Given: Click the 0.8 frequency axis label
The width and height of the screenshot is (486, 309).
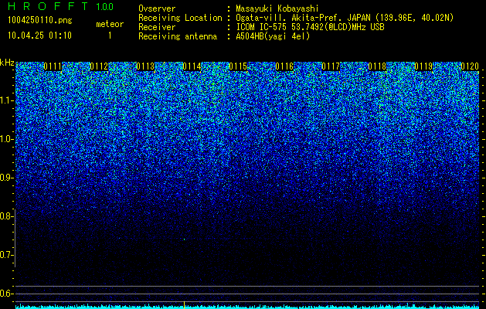Looking at the screenshot, I should [5, 216].
